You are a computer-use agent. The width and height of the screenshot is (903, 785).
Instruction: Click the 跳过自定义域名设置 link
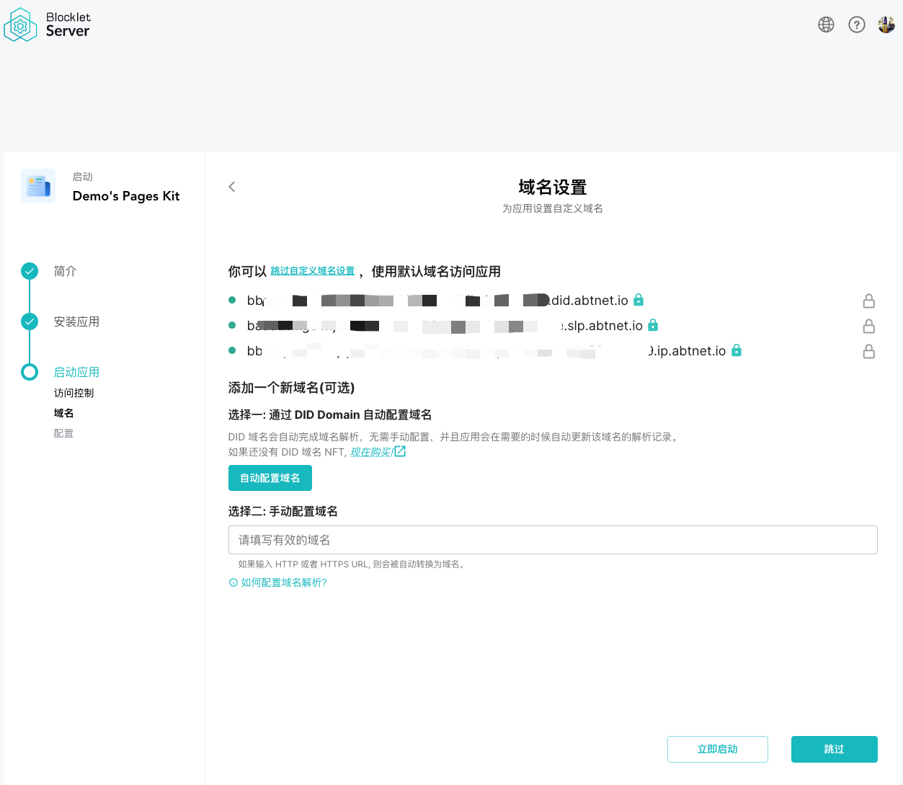click(313, 271)
